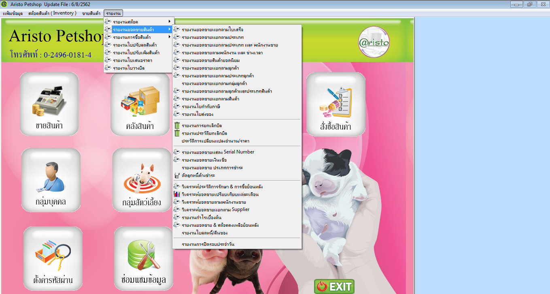Click printer icon beside รายงานยอดขายสินค้ายอดนิยม
This screenshot has width=550, height=294.
click(x=177, y=60)
